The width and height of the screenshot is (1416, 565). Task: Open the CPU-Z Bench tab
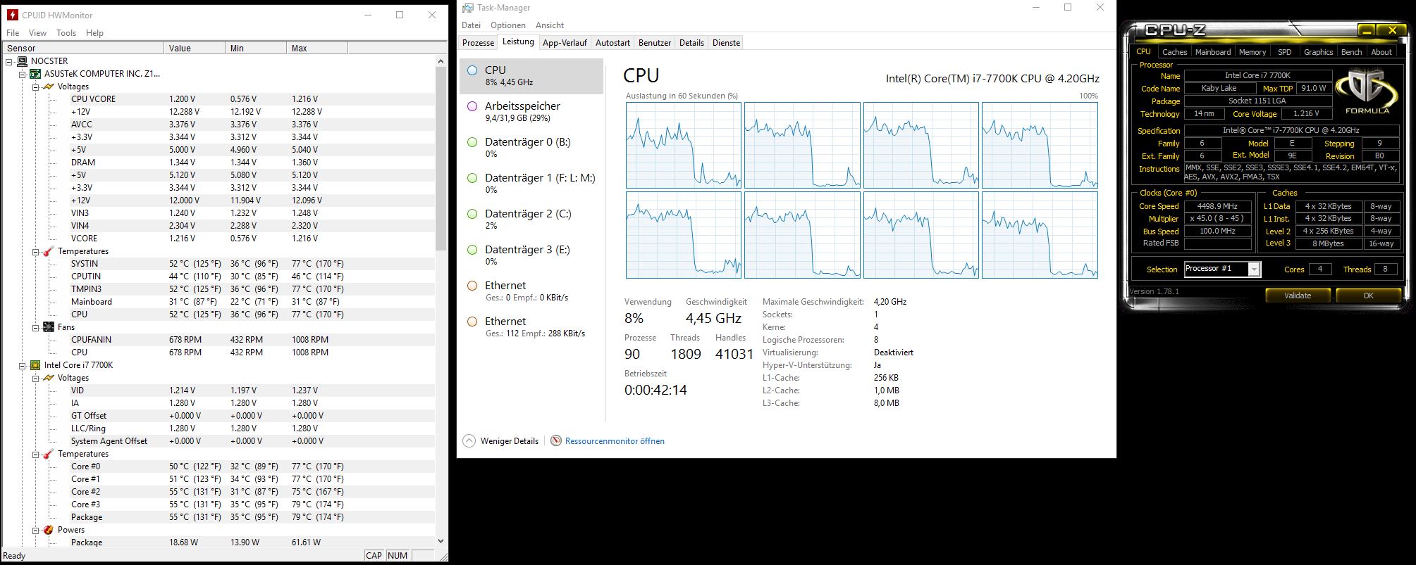1351,52
